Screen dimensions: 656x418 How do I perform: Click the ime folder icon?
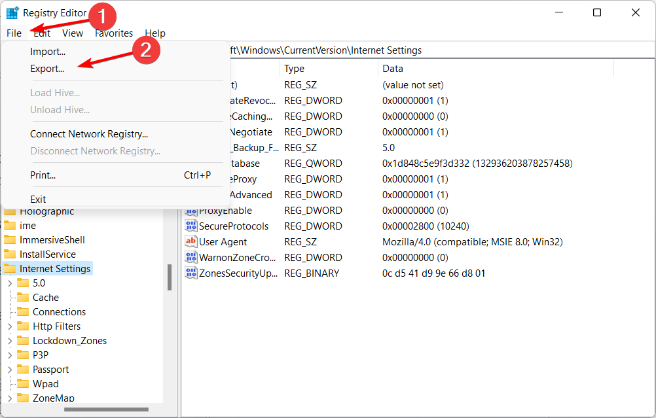tap(10, 226)
